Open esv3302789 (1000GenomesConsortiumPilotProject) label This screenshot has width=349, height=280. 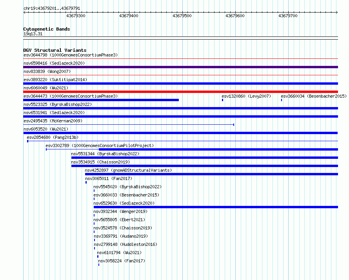click(100, 145)
